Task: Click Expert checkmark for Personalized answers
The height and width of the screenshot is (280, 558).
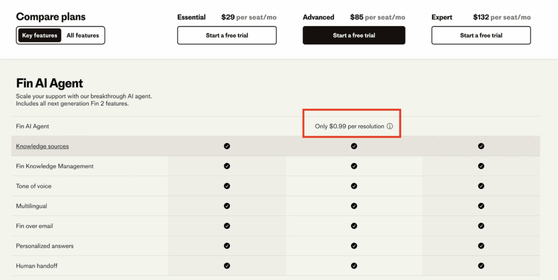Action: coord(481,246)
